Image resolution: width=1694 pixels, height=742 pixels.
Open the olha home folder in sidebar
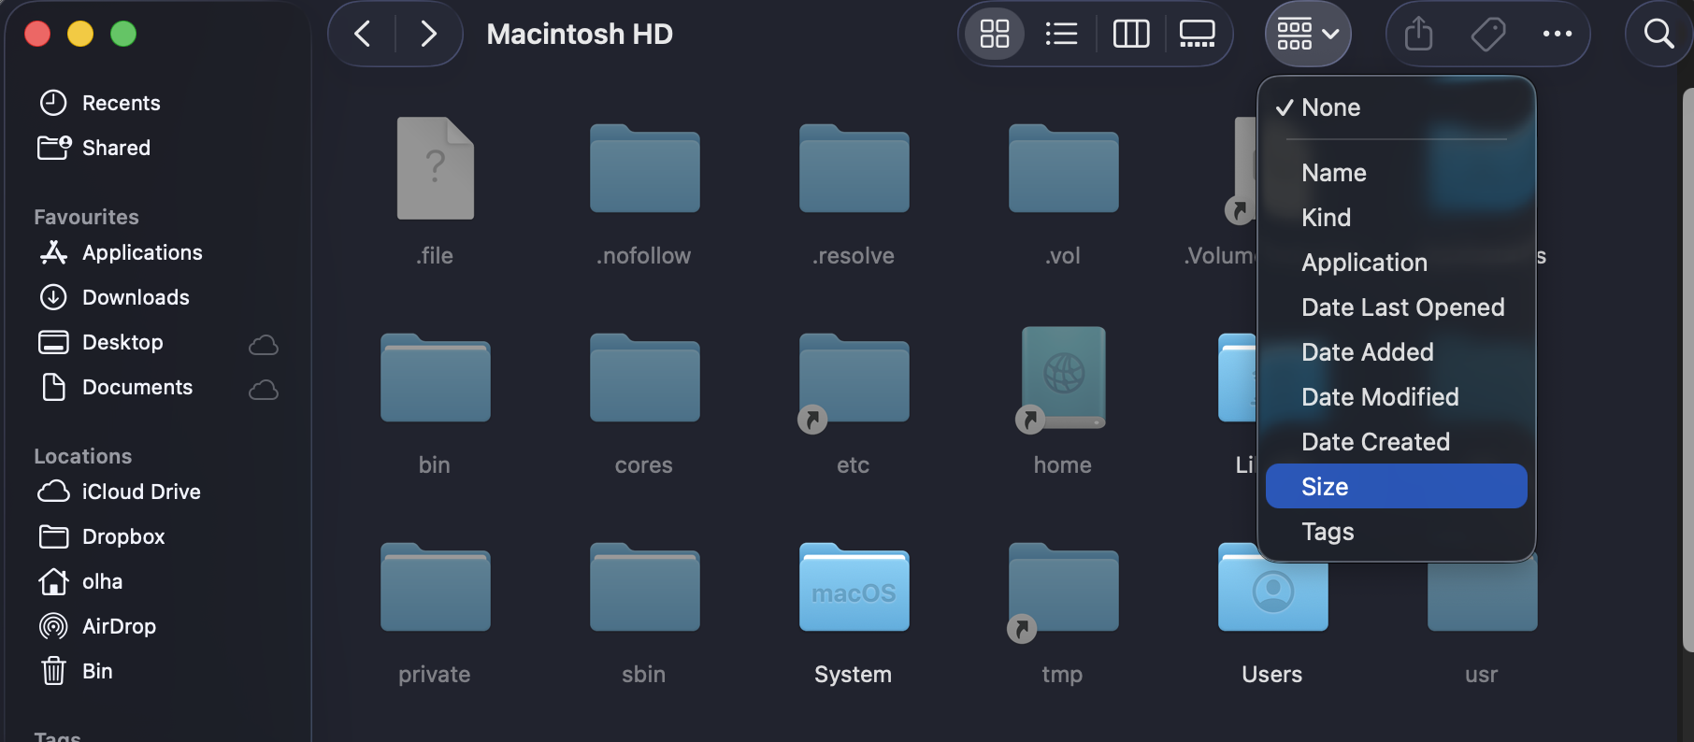[159, 581]
